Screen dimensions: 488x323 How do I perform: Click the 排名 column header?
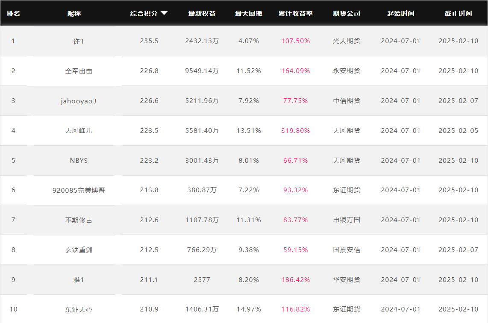(x=13, y=13)
